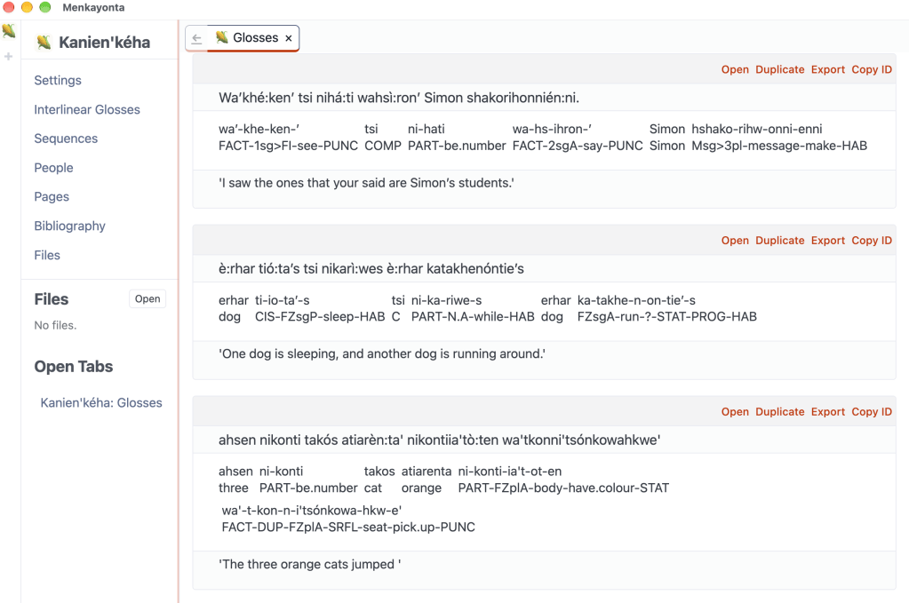The width and height of the screenshot is (909, 603).
Task: Select the Glosses tab
Action: tap(252, 37)
